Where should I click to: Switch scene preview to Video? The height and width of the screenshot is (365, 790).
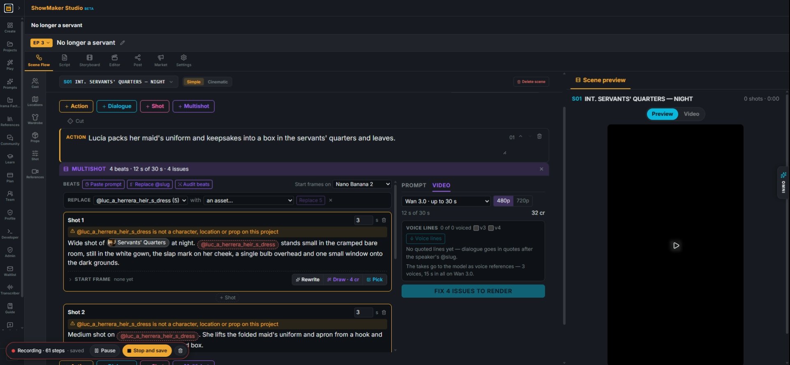point(691,114)
